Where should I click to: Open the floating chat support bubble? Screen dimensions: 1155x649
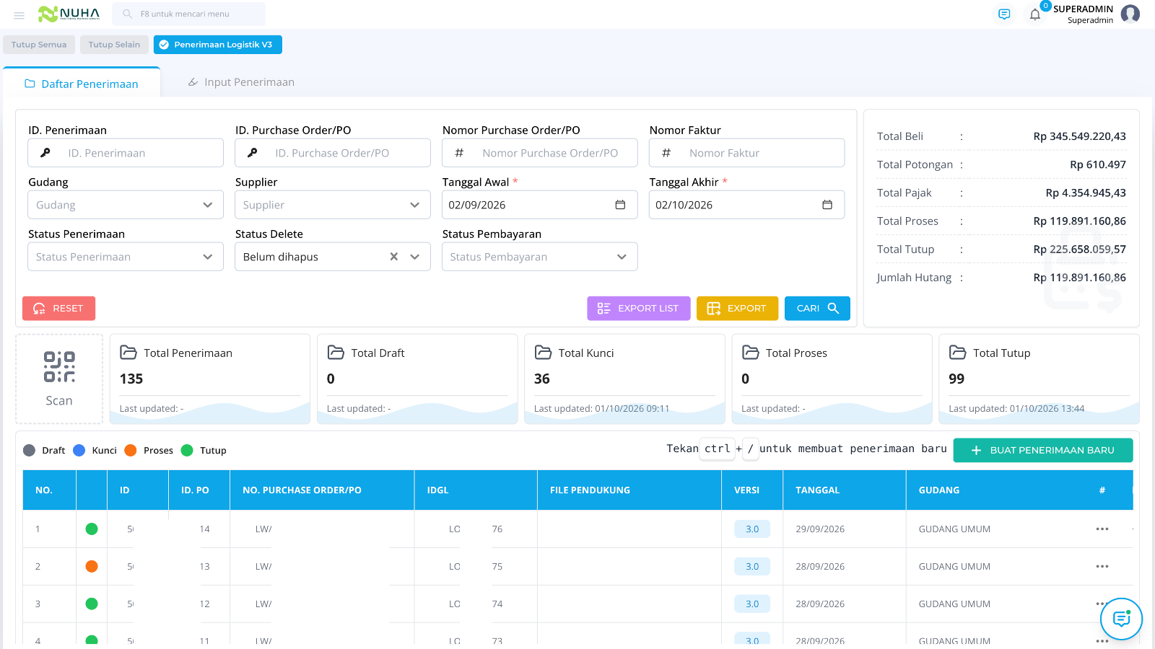pos(1121,619)
